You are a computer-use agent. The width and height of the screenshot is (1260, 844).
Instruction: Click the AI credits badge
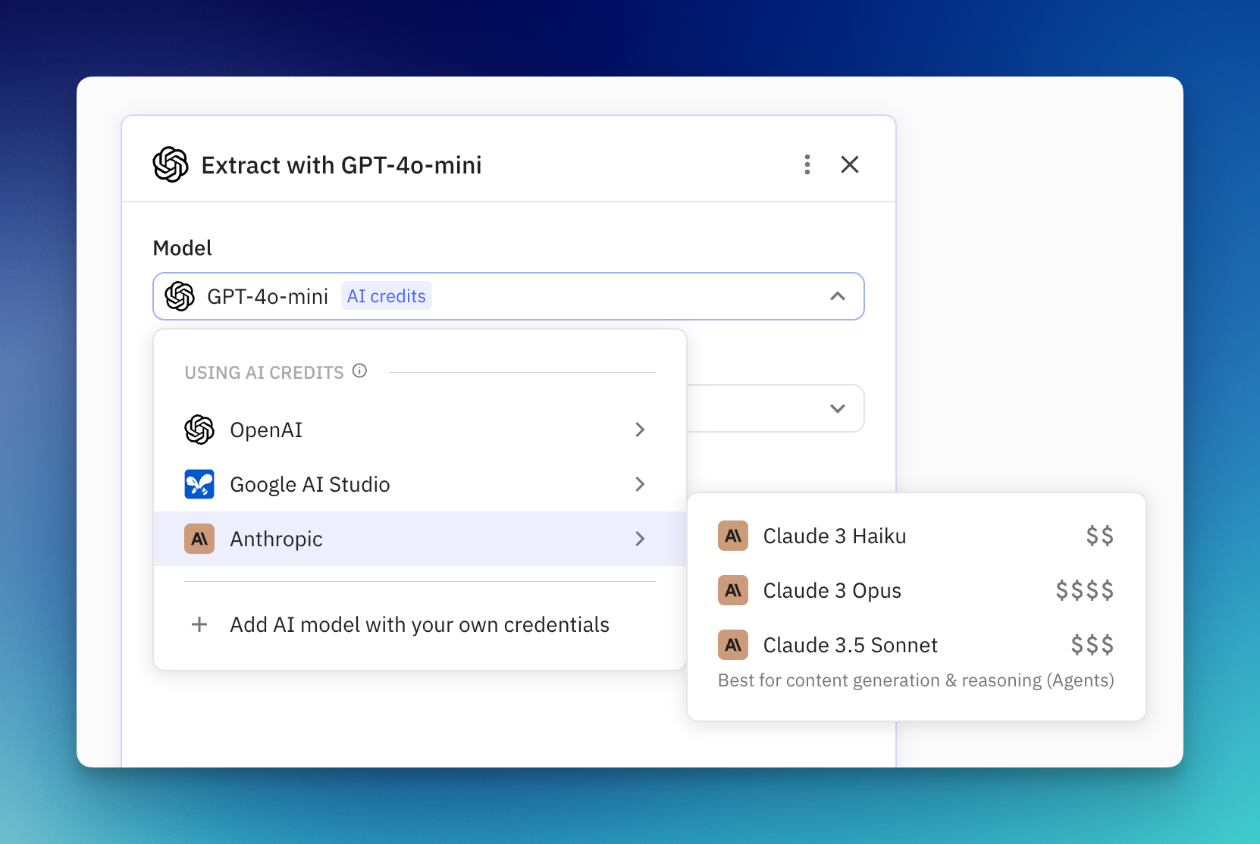tap(387, 296)
